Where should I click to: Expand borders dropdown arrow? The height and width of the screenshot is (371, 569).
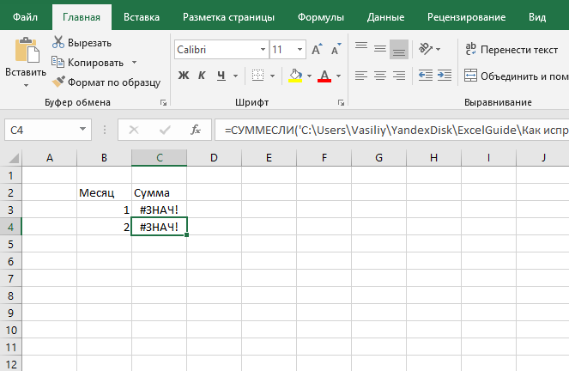272,76
